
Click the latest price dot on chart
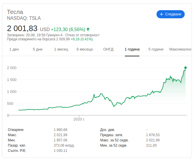click(186, 68)
